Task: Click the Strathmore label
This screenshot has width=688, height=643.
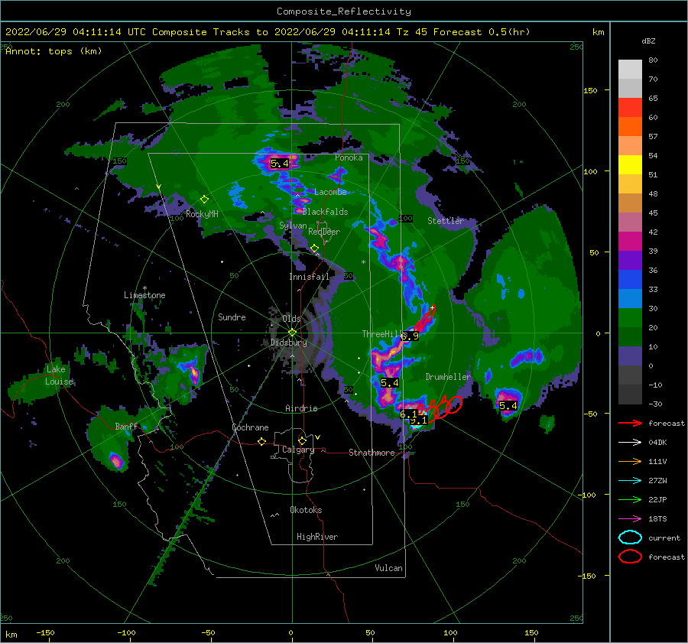Action: (372, 453)
